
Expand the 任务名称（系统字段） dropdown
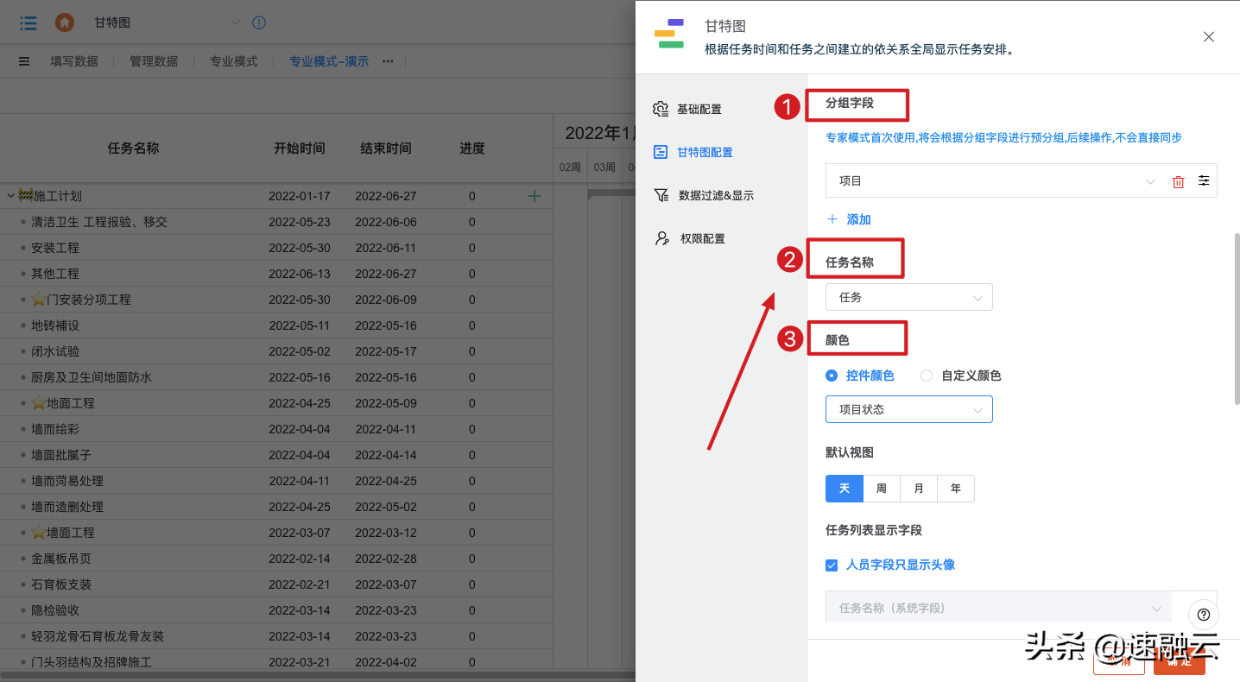tap(997, 608)
